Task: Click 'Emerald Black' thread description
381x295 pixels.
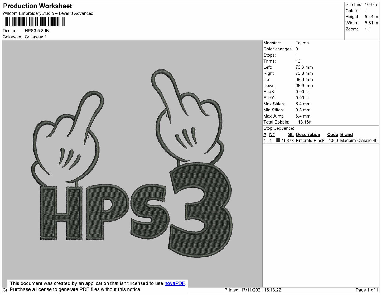Action: [310, 141]
